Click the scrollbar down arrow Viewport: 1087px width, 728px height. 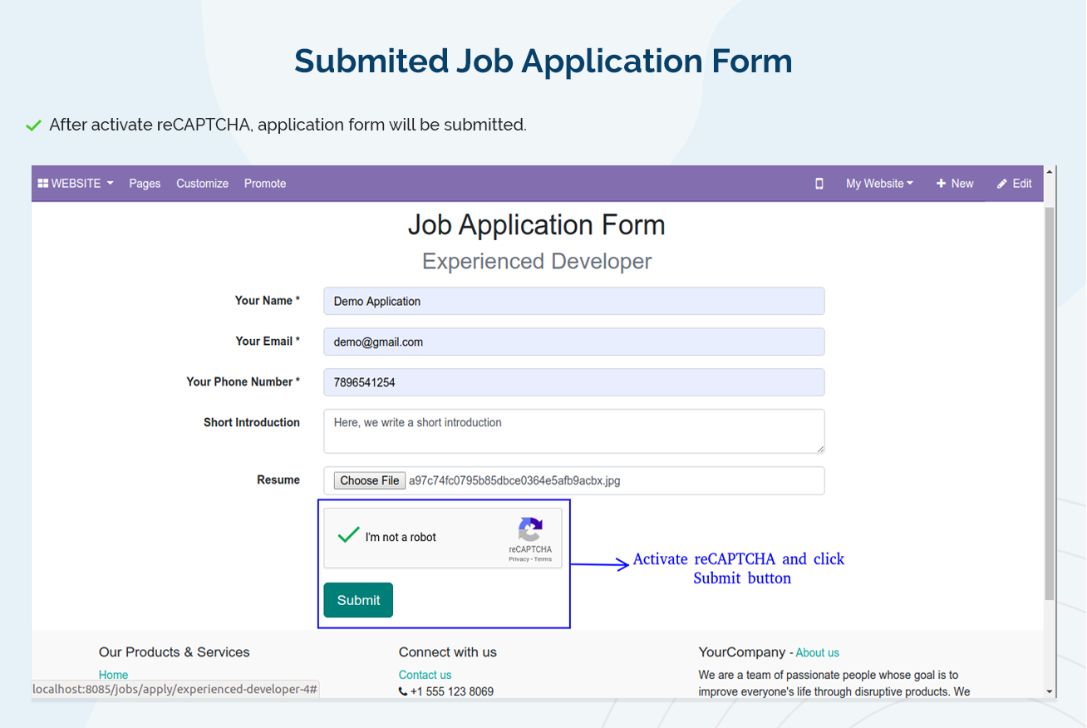pyautogui.click(x=1050, y=691)
